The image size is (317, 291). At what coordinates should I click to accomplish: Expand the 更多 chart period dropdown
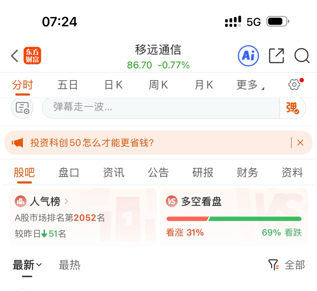pyautogui.click(x=250, y=85)
